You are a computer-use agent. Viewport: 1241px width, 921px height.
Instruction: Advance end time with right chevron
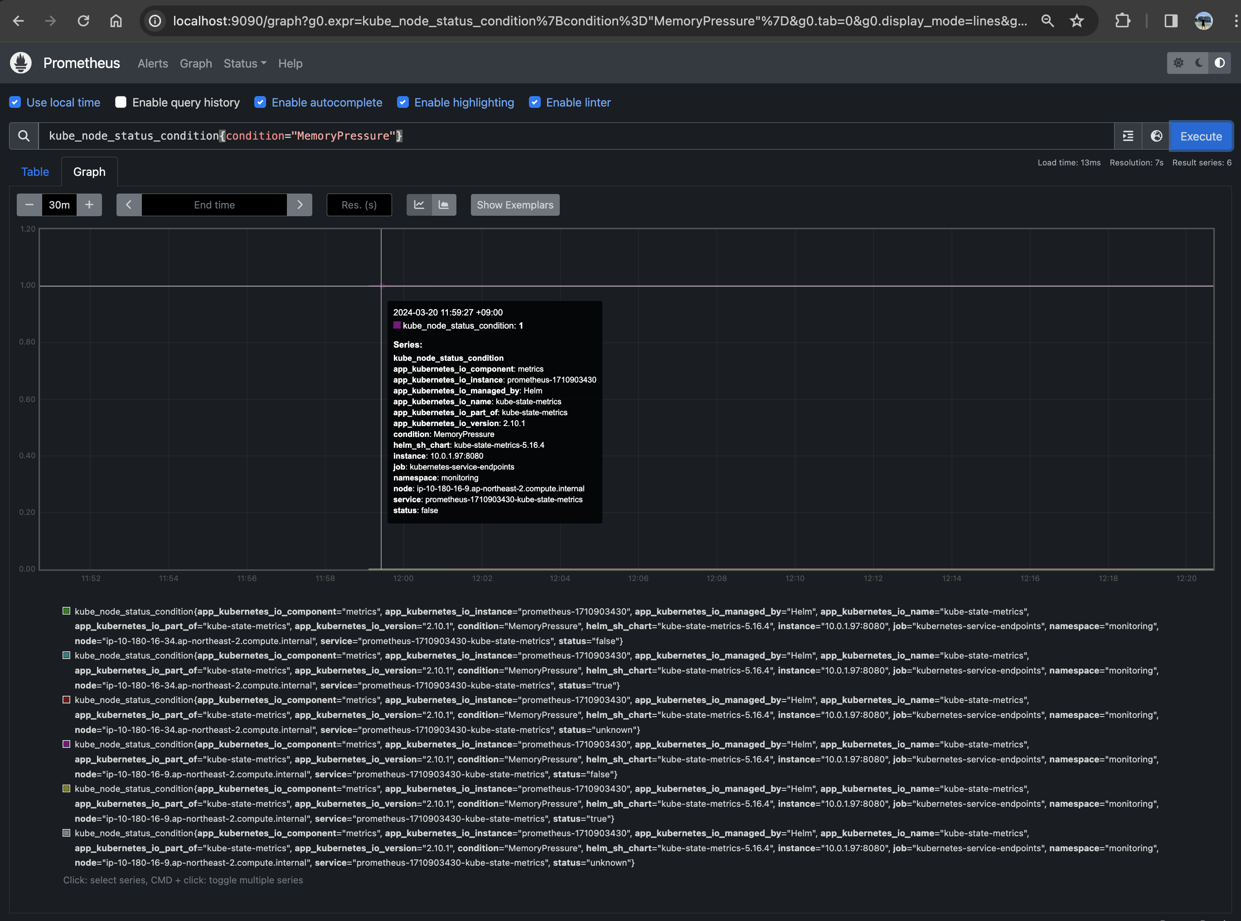tap(300, 204)
